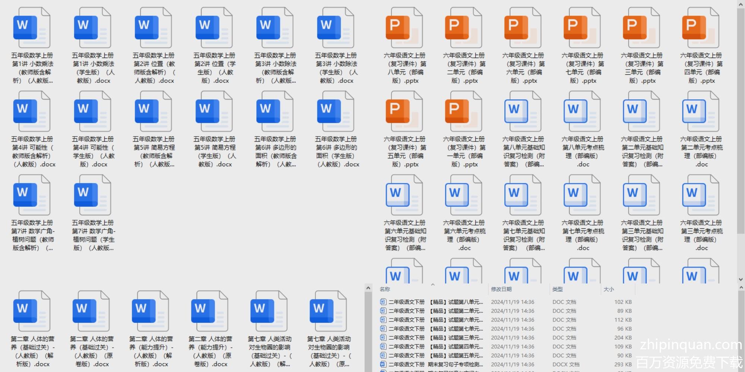Open 第三单元考点梳理 doc file icon

[700, 196]
